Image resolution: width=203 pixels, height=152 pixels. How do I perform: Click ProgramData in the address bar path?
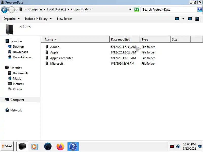pyautogui.click(x=80, y=9)
